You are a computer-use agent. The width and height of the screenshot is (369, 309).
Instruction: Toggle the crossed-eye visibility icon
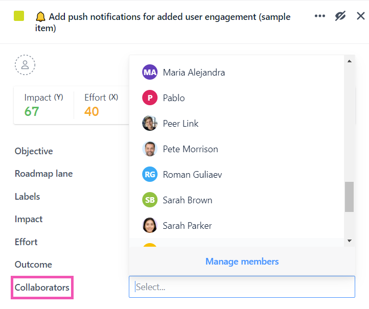point(340,16)
